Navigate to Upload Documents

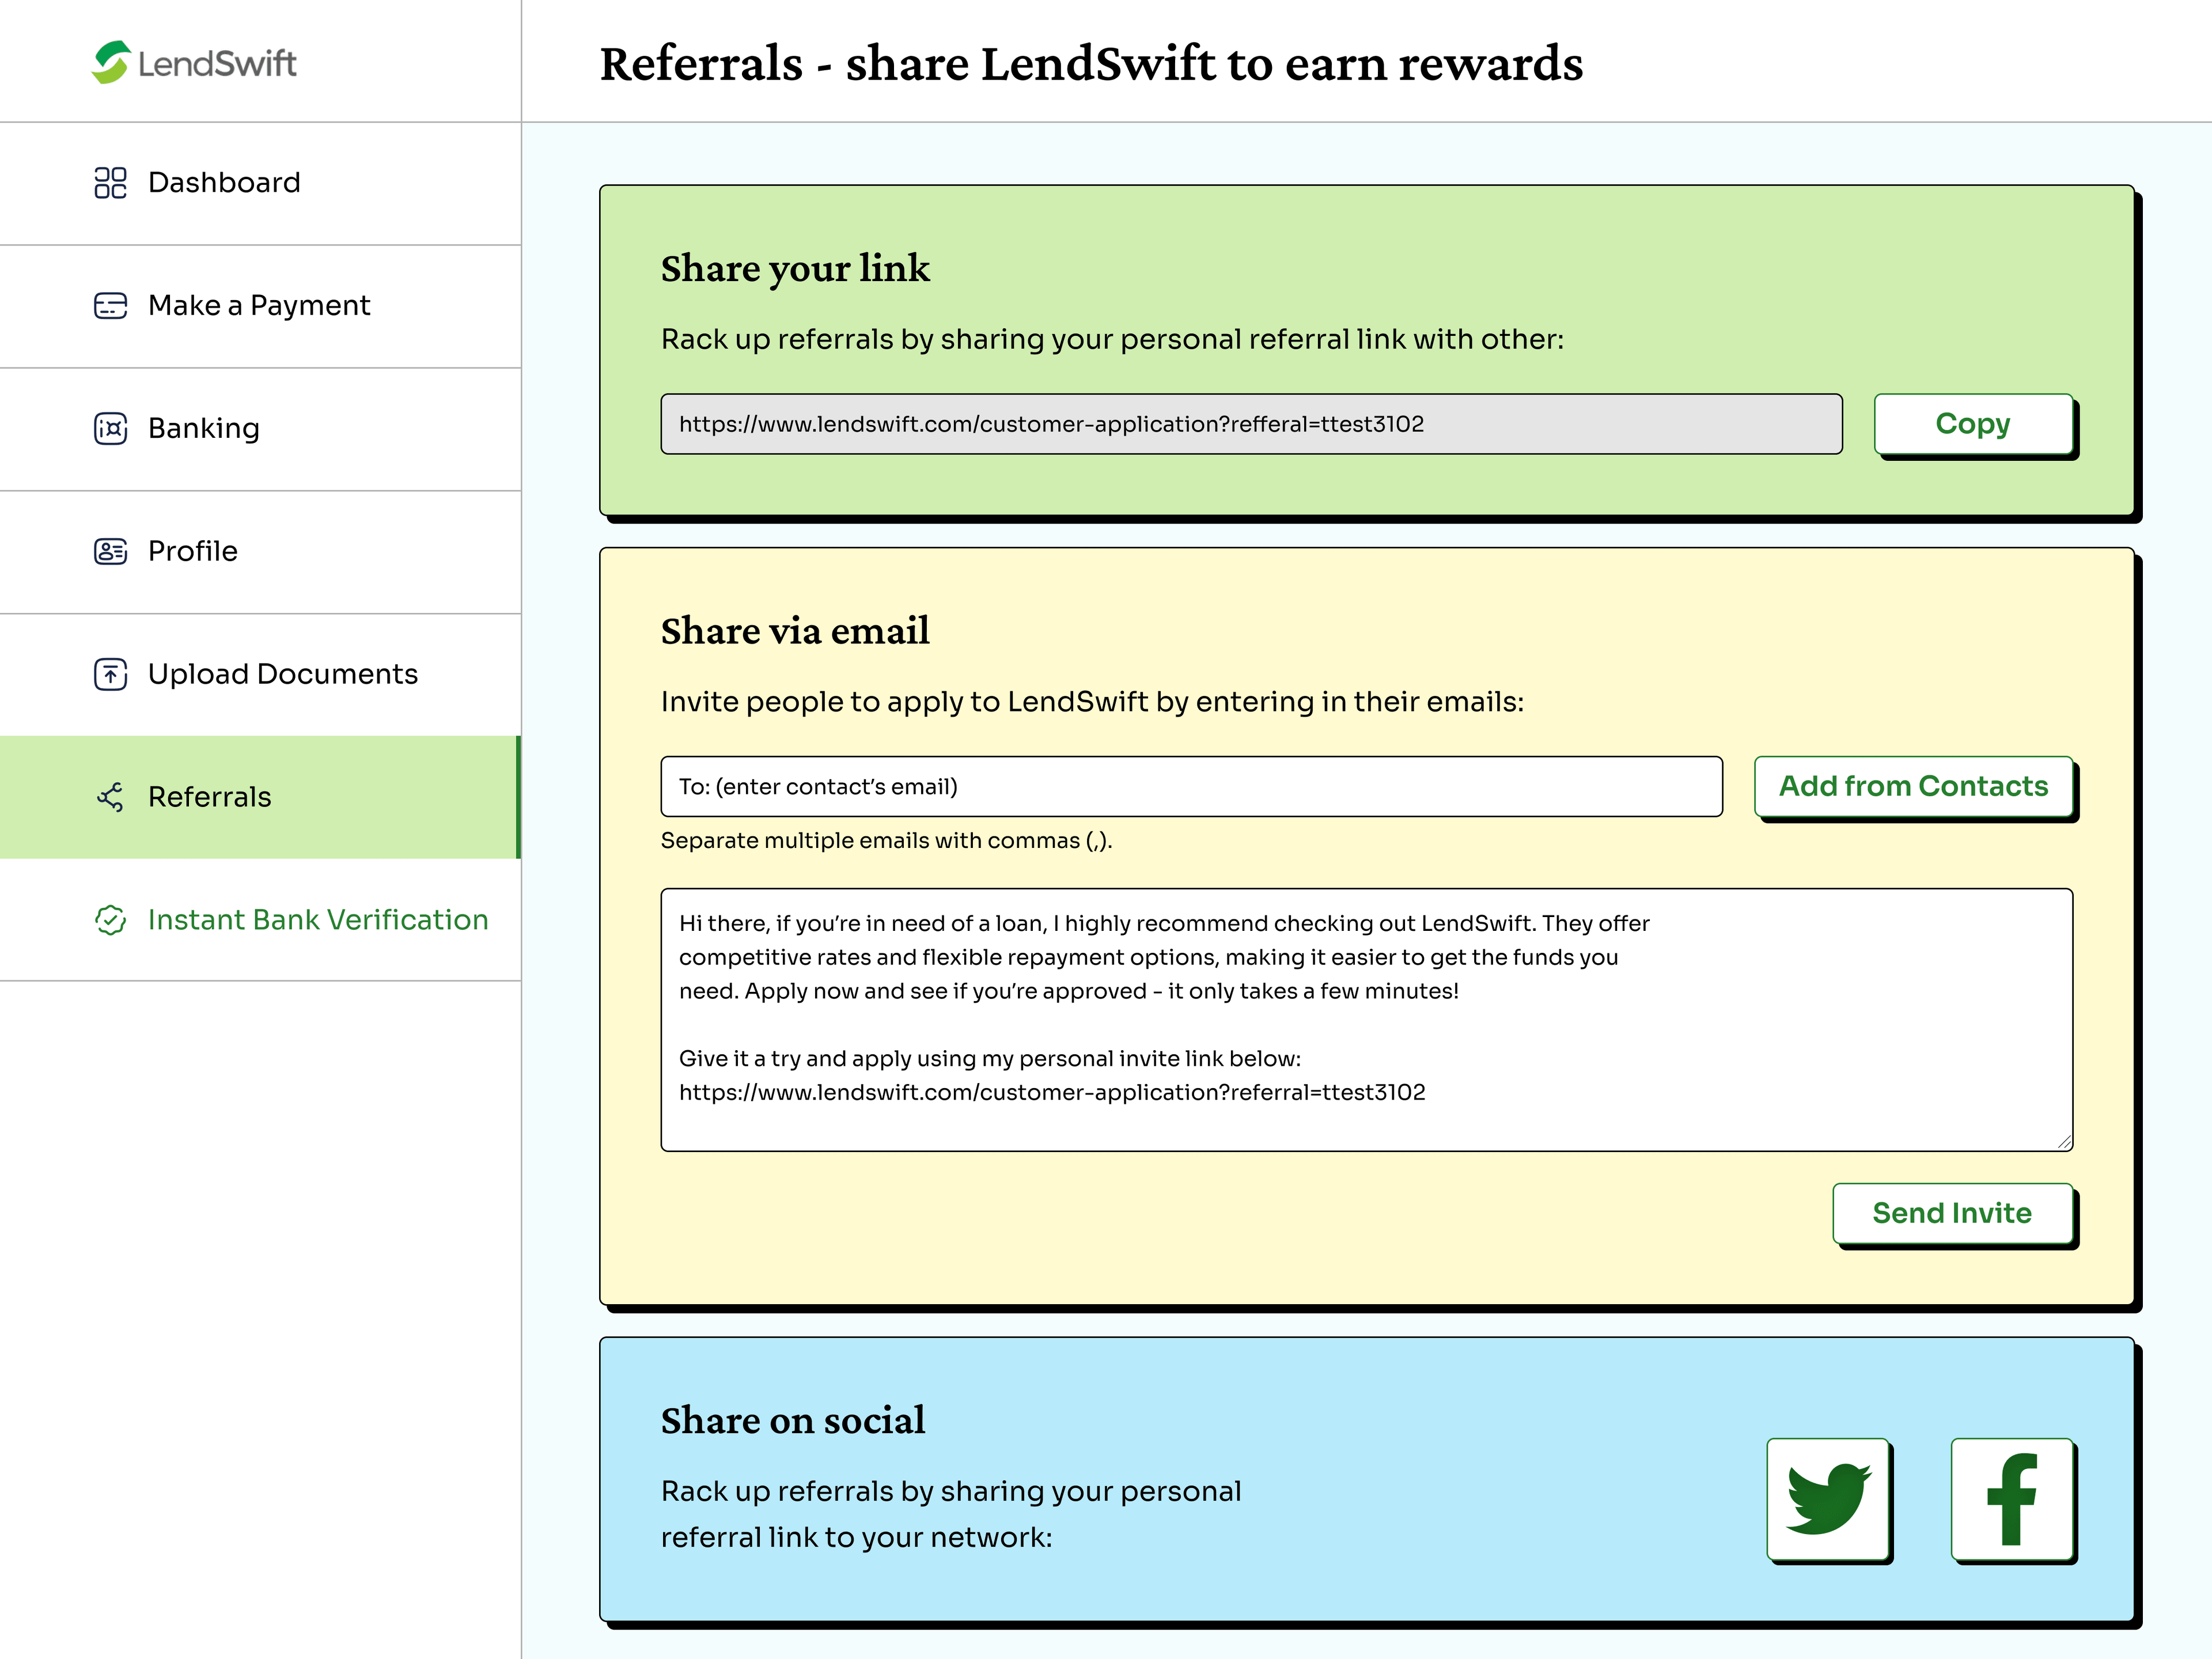(260, 675)
